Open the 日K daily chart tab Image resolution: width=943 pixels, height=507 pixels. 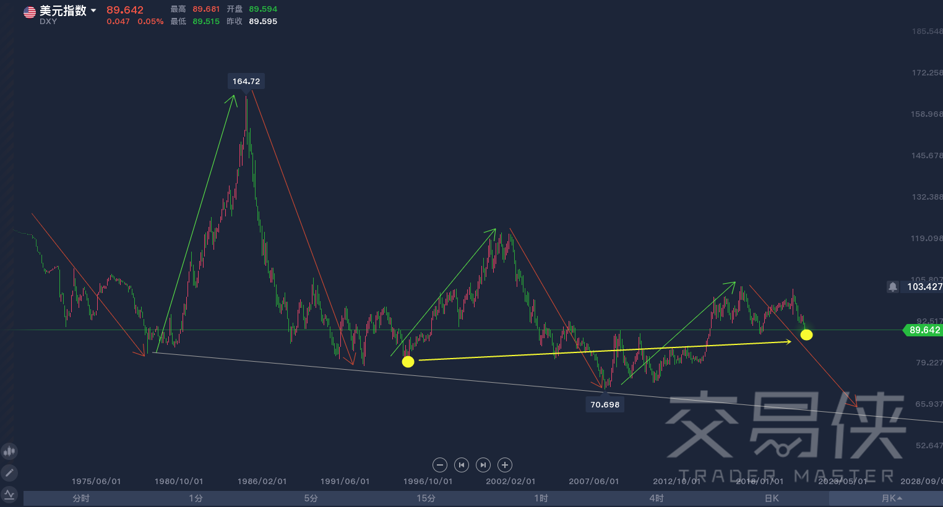(x=772, y=498)
